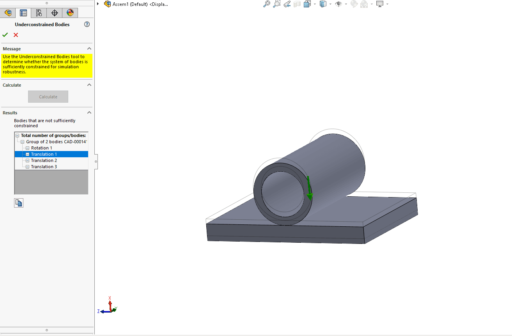Image resolution: width=512 pixels, height=336 pixels.
Task: Open the DisplayManager color ball tab
Action: pyautogui.click(x=70, y=13)
